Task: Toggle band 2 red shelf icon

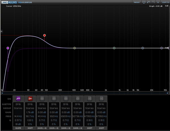Action: pos(30,99)
